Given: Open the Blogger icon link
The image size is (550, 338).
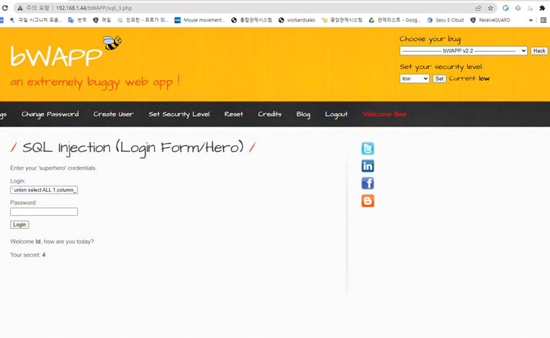Looking at the screenshot, I should pyautogui.click(x=368, y=201).
